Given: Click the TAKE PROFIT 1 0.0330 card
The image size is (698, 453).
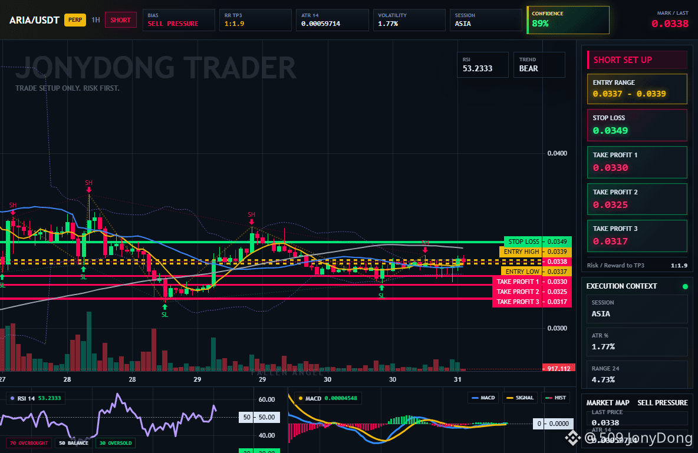Looking at the screenshot, I should click(637, 163).
